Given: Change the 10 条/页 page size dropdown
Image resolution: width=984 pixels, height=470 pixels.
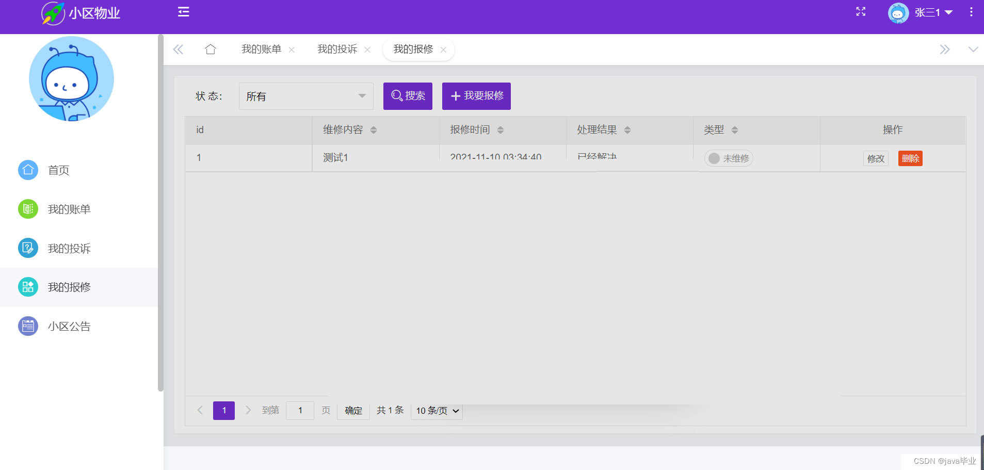Looking at the screenshot, I should [437, 411].
